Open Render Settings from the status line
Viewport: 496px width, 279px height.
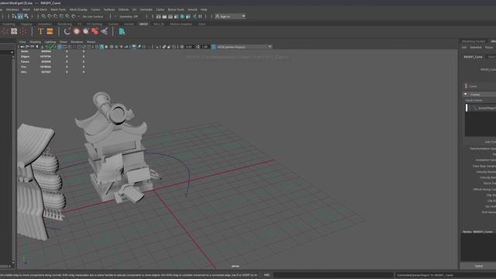[177, 16]
